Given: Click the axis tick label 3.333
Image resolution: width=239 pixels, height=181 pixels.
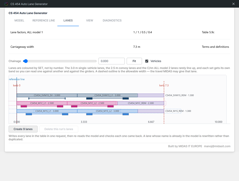Looking at the screenshot, I should tap(84, 122).
